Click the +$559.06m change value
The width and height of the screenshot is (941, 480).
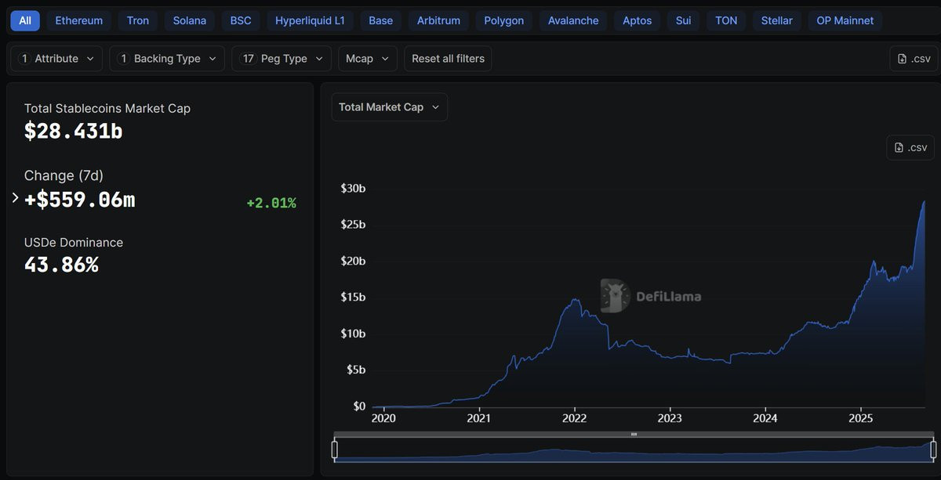(80, 200)
